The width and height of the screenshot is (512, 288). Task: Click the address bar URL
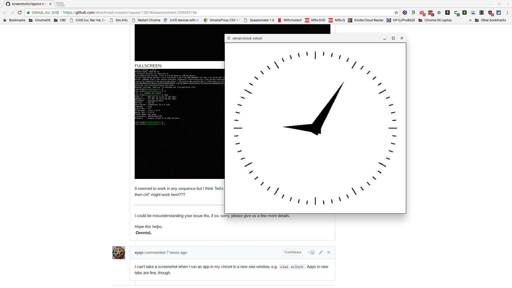pos(130,13)
